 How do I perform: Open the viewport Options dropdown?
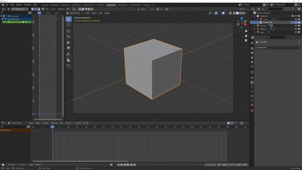tap(243, 9)
